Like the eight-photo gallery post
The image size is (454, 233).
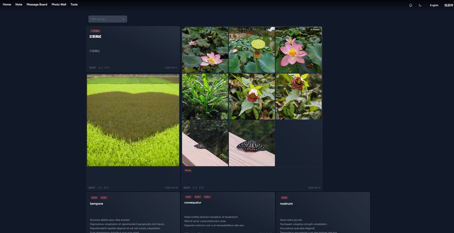(195, 188)
